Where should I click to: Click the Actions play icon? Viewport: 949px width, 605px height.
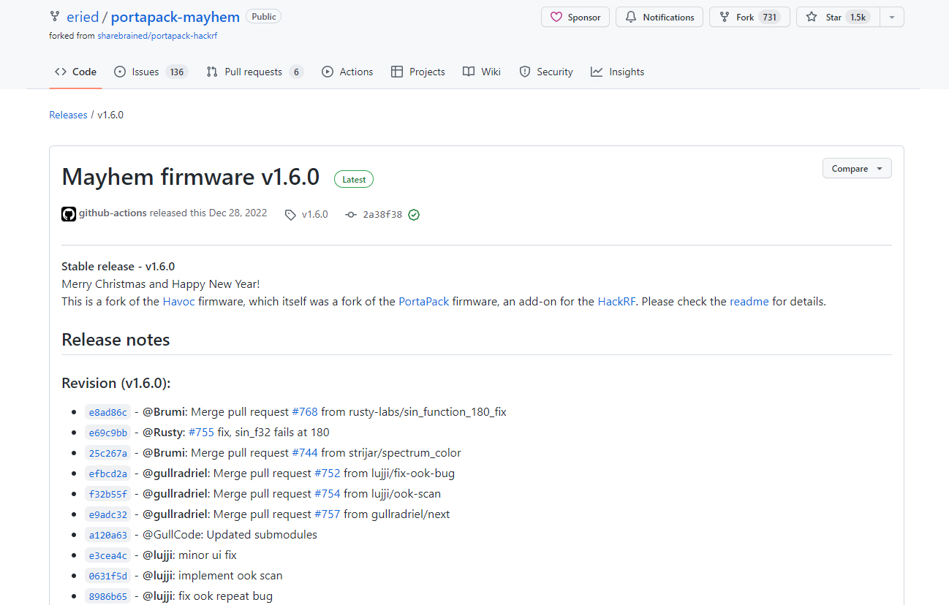pos(328,72)
